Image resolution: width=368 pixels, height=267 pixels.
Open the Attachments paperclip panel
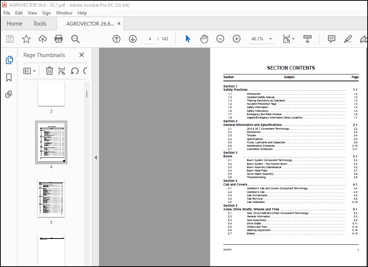click(9, 94)
